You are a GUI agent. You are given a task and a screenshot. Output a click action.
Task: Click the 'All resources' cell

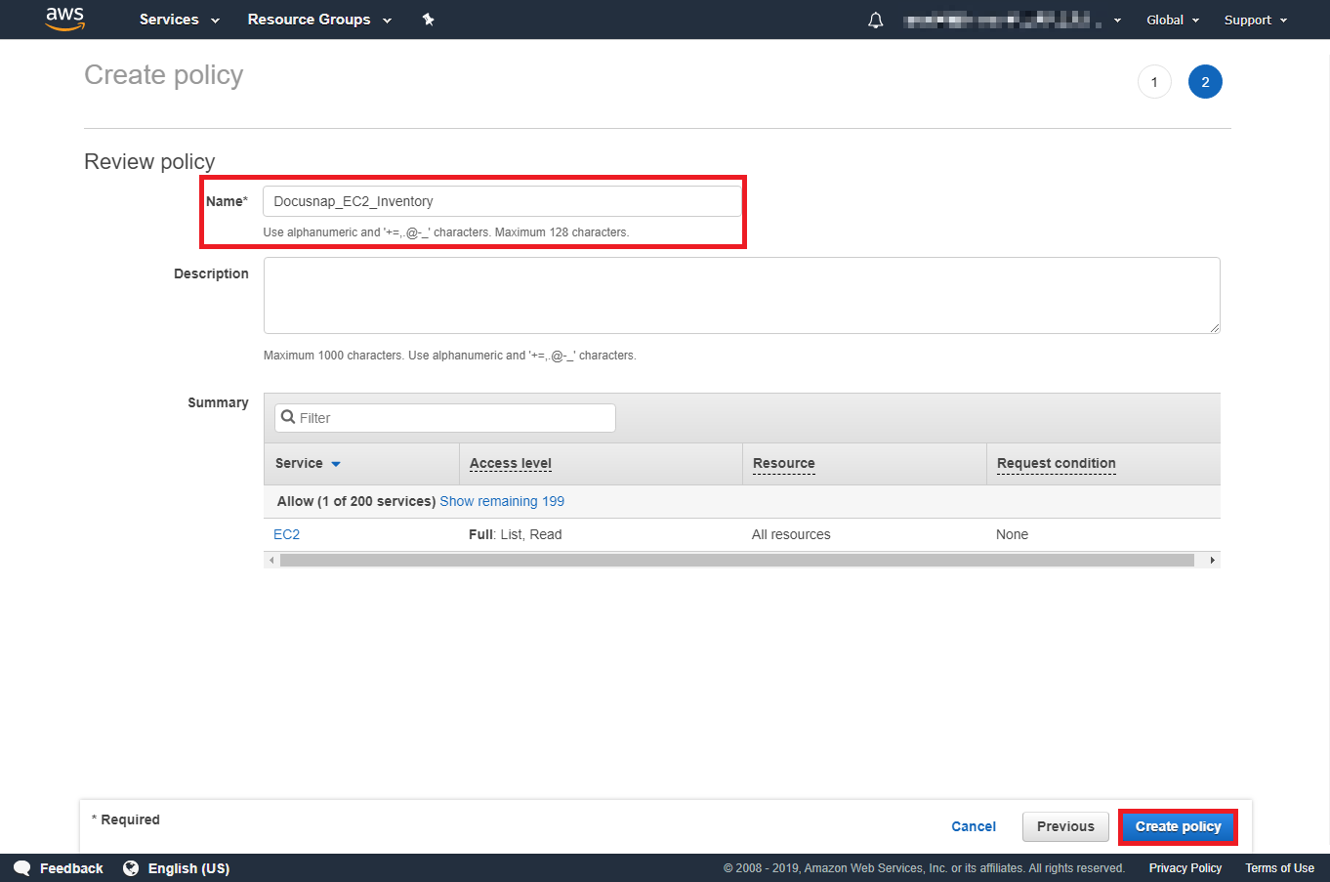click(791, 534)
